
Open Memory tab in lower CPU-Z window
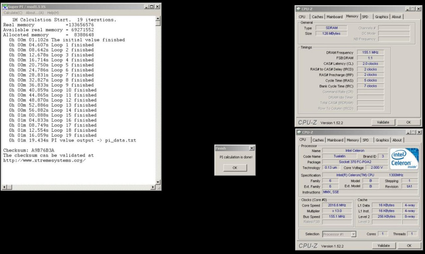(353, 140)
